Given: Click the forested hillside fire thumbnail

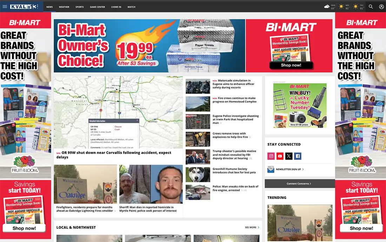Looking at the screenshot, I should (x=198, y=104).
